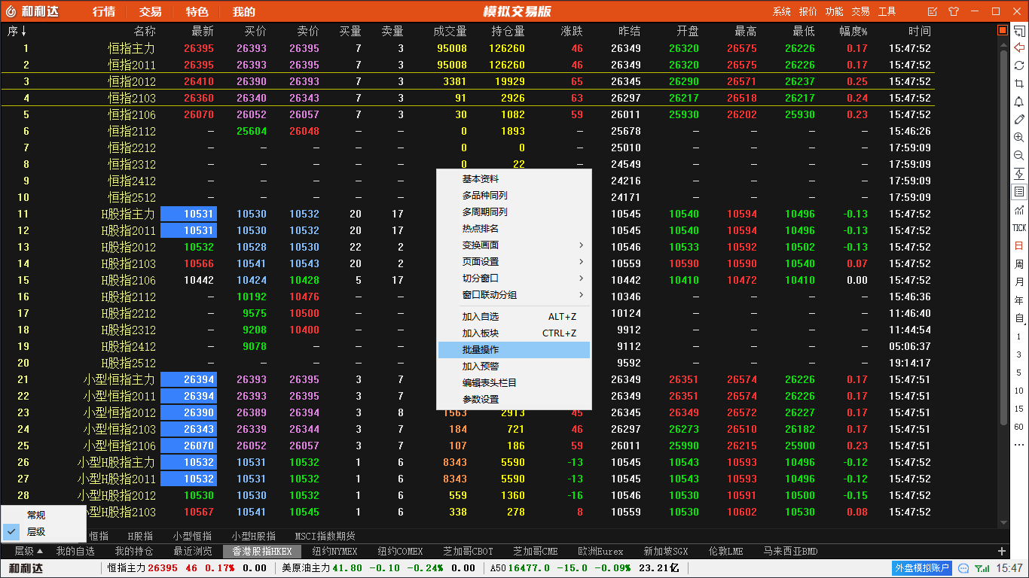Click the scrollbar up arrow
Viewport: 1029px width, 578px height.
tap(1003, 44)
